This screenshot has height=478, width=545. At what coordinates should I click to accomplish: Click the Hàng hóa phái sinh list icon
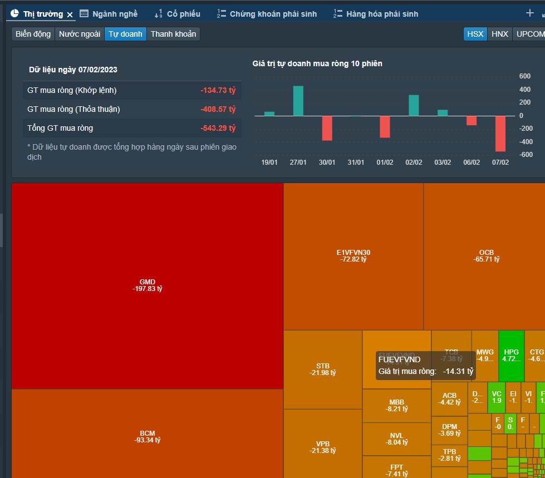tap(337, 13)
